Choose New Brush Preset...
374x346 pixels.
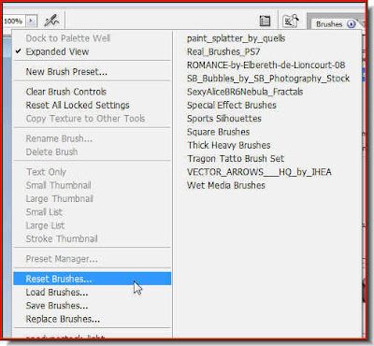coord(93,72)
